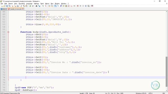
Task: Create a new file from the toolbar
Action: [2, 6]
